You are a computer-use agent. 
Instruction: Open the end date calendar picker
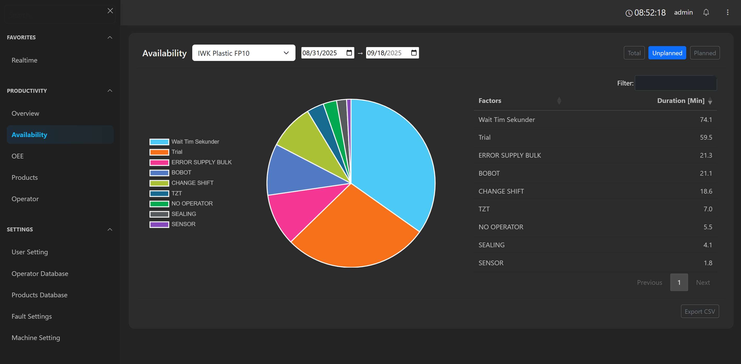(x=414, y=53)
